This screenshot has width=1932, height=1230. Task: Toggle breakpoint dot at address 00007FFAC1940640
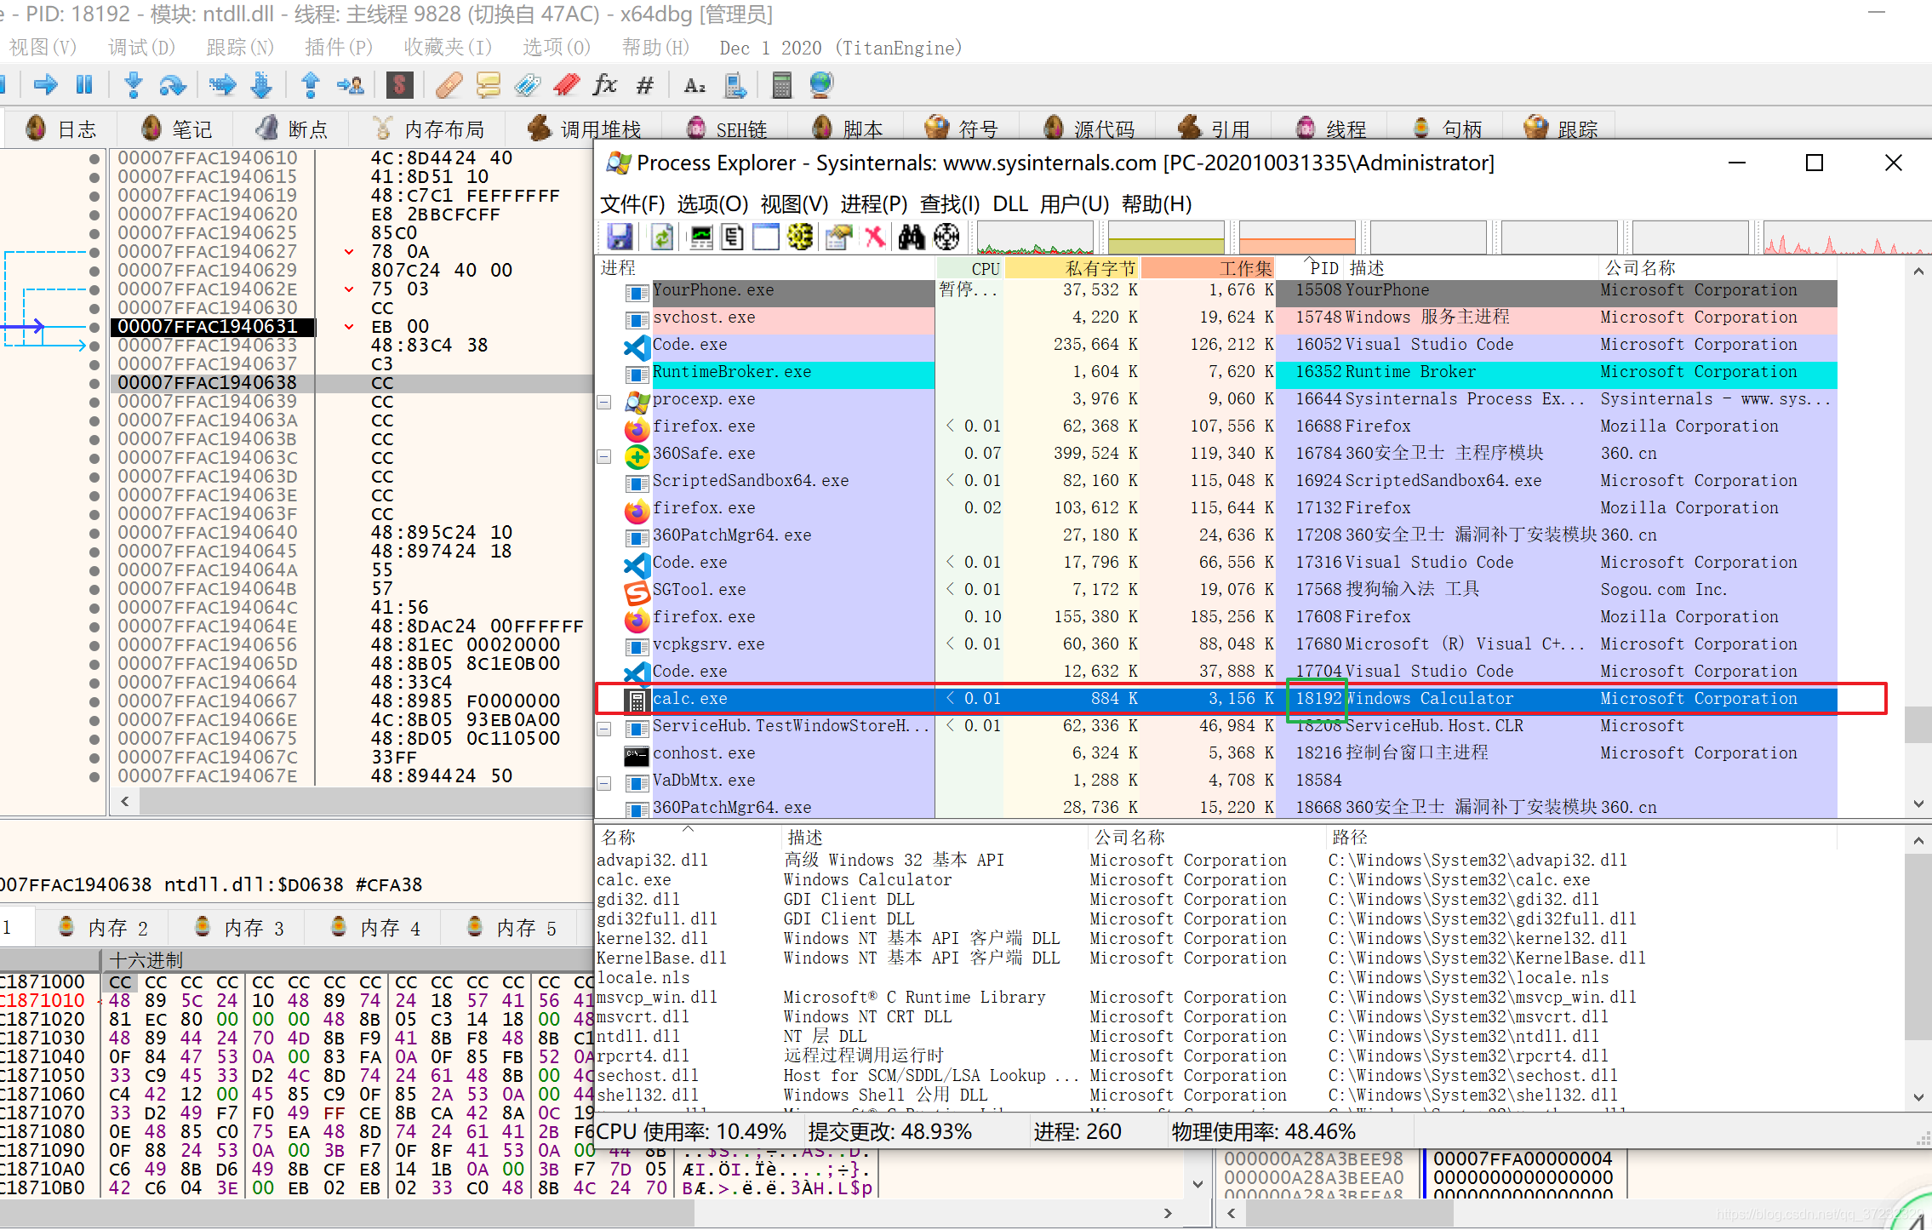(94, 533)
